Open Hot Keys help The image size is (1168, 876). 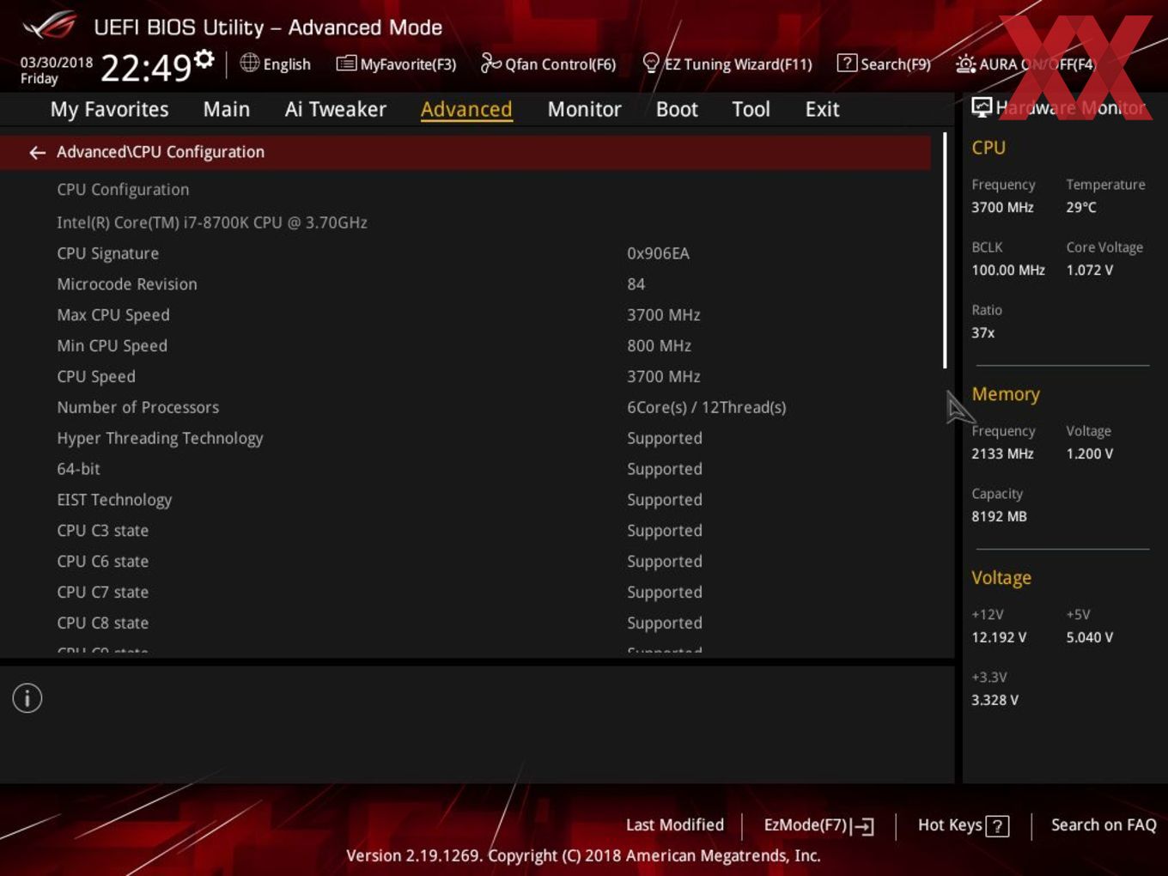(963, 825)
